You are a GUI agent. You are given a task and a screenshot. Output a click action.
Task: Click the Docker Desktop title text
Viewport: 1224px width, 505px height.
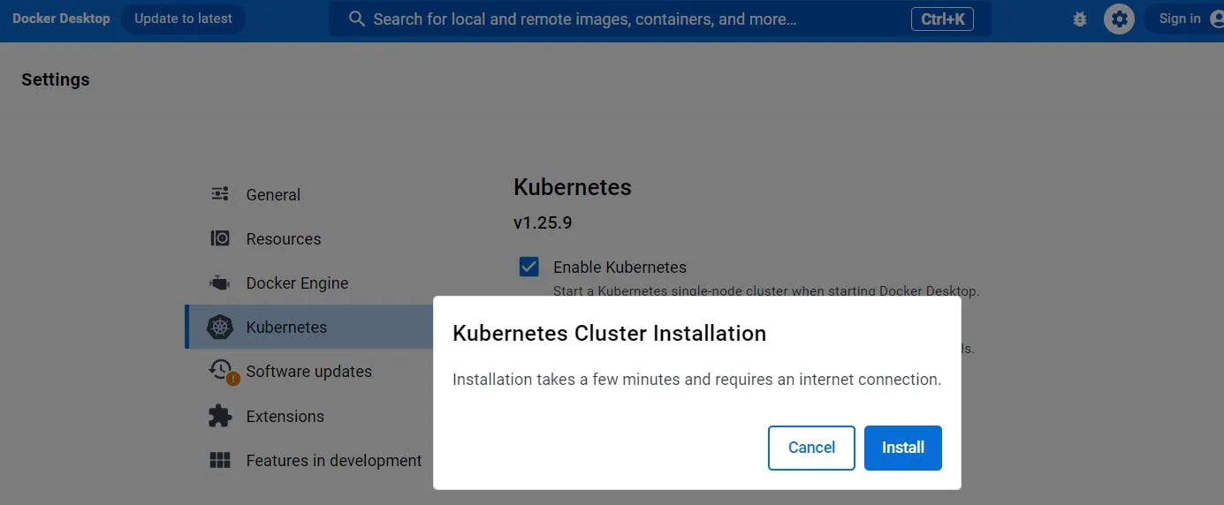point(61,19)
